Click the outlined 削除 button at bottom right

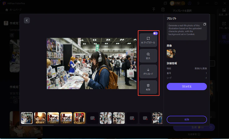(187, 120)
